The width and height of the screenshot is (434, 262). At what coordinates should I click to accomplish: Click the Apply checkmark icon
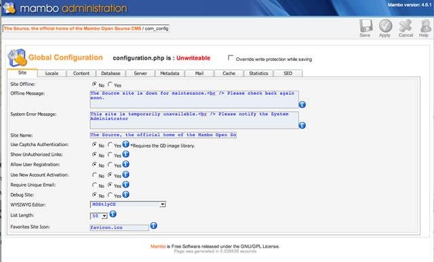click(x=385, y=26)
